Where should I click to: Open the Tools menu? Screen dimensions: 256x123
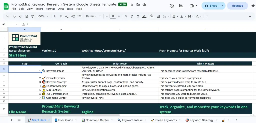pos(70,9)
